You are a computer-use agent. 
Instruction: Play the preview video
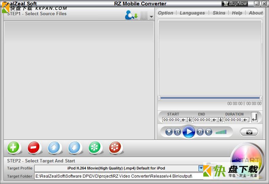coord(189,132)
